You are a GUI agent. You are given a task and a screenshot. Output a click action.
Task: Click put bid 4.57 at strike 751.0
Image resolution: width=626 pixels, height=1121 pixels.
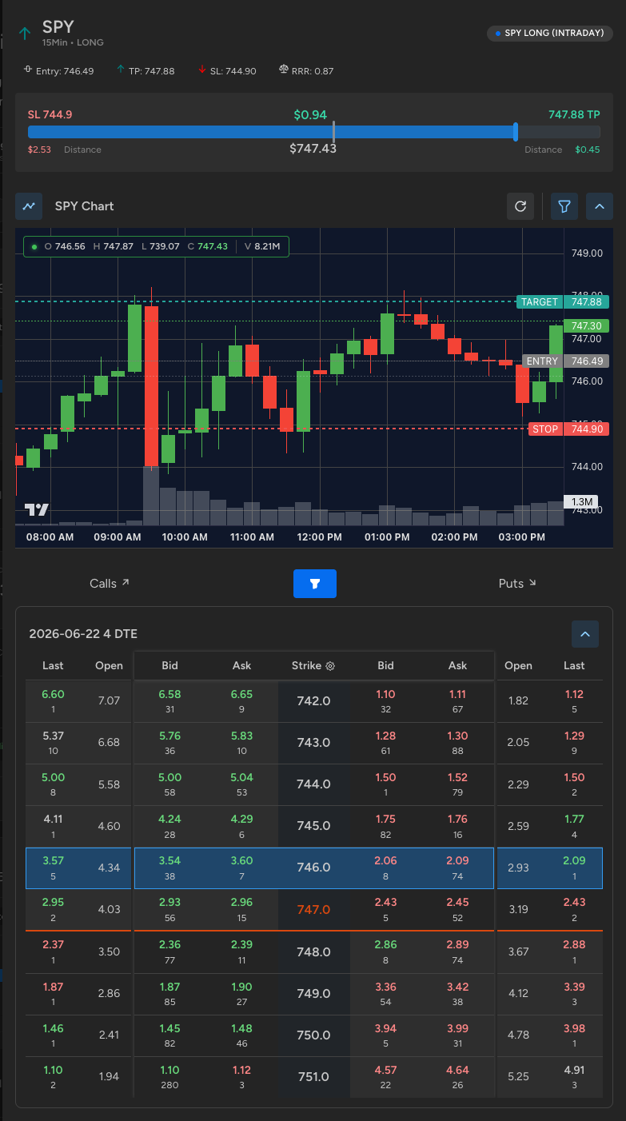point(385,1070)
